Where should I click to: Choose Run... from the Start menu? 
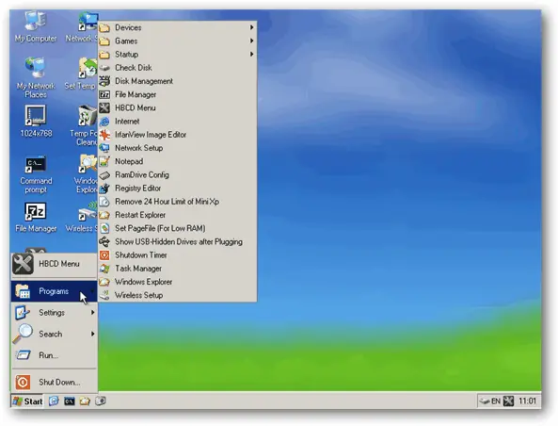(x=54, y=355)
